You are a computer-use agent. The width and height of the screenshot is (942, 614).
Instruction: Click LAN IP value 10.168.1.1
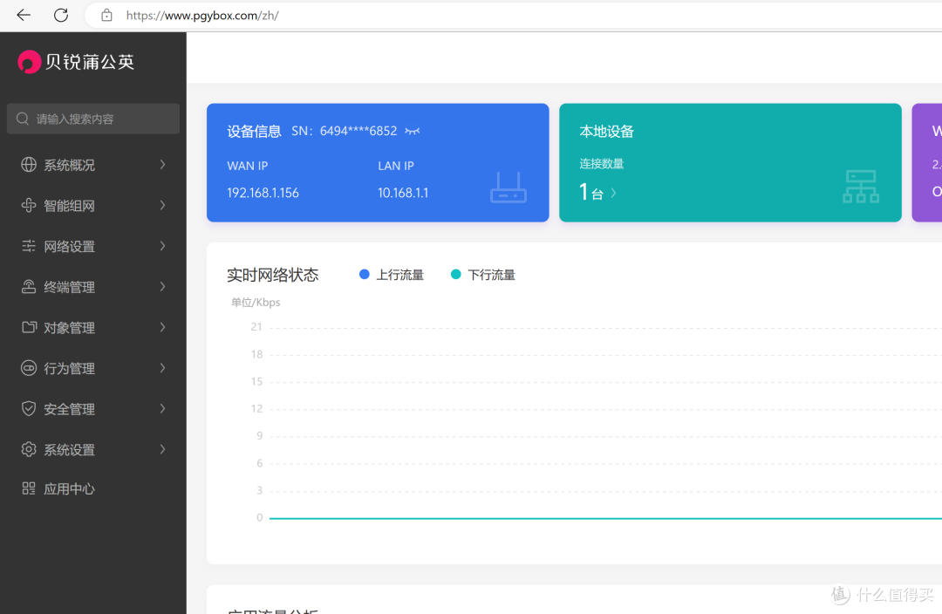tap(403, 193)
